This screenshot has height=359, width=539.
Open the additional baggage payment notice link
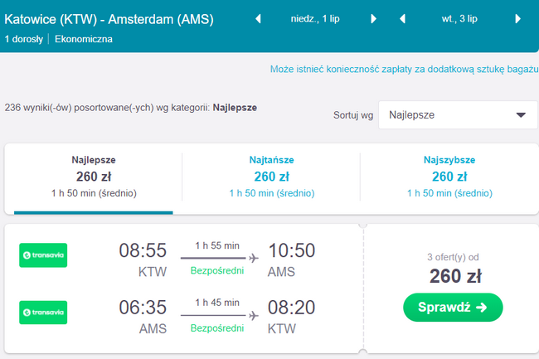(x=405, y=70)
